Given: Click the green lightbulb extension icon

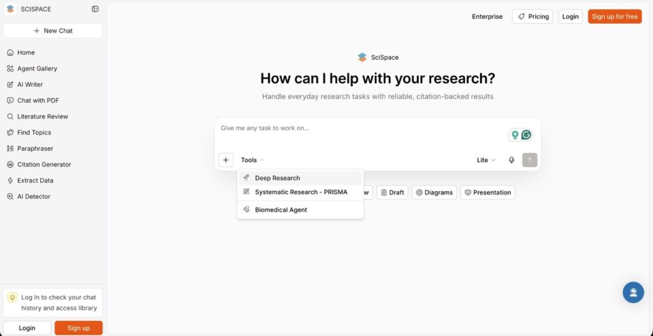Looking at the screenshot, I should (515, 135).
